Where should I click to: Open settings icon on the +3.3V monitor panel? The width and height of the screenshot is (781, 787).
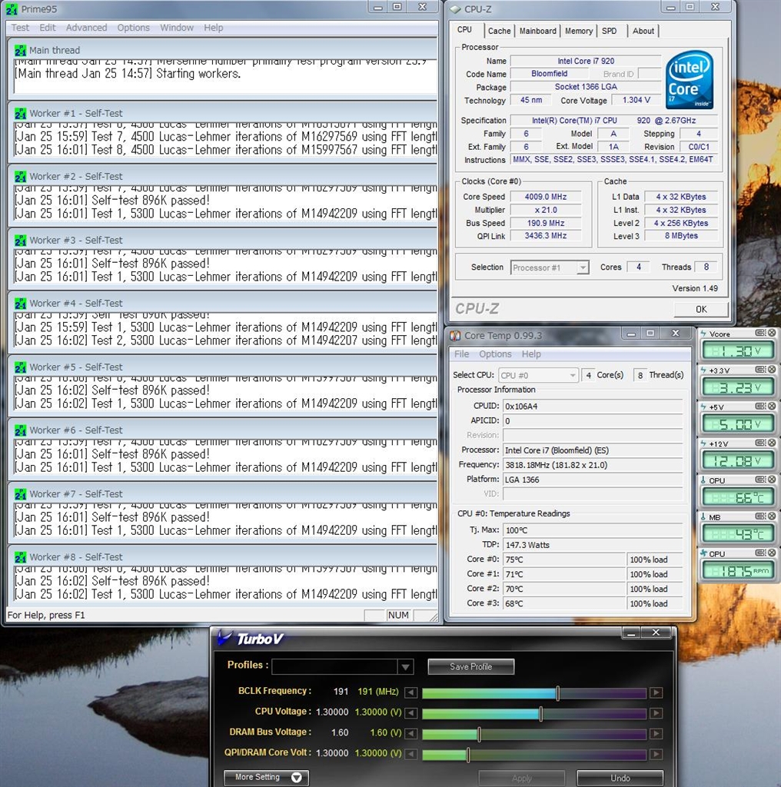coord(760,370)
